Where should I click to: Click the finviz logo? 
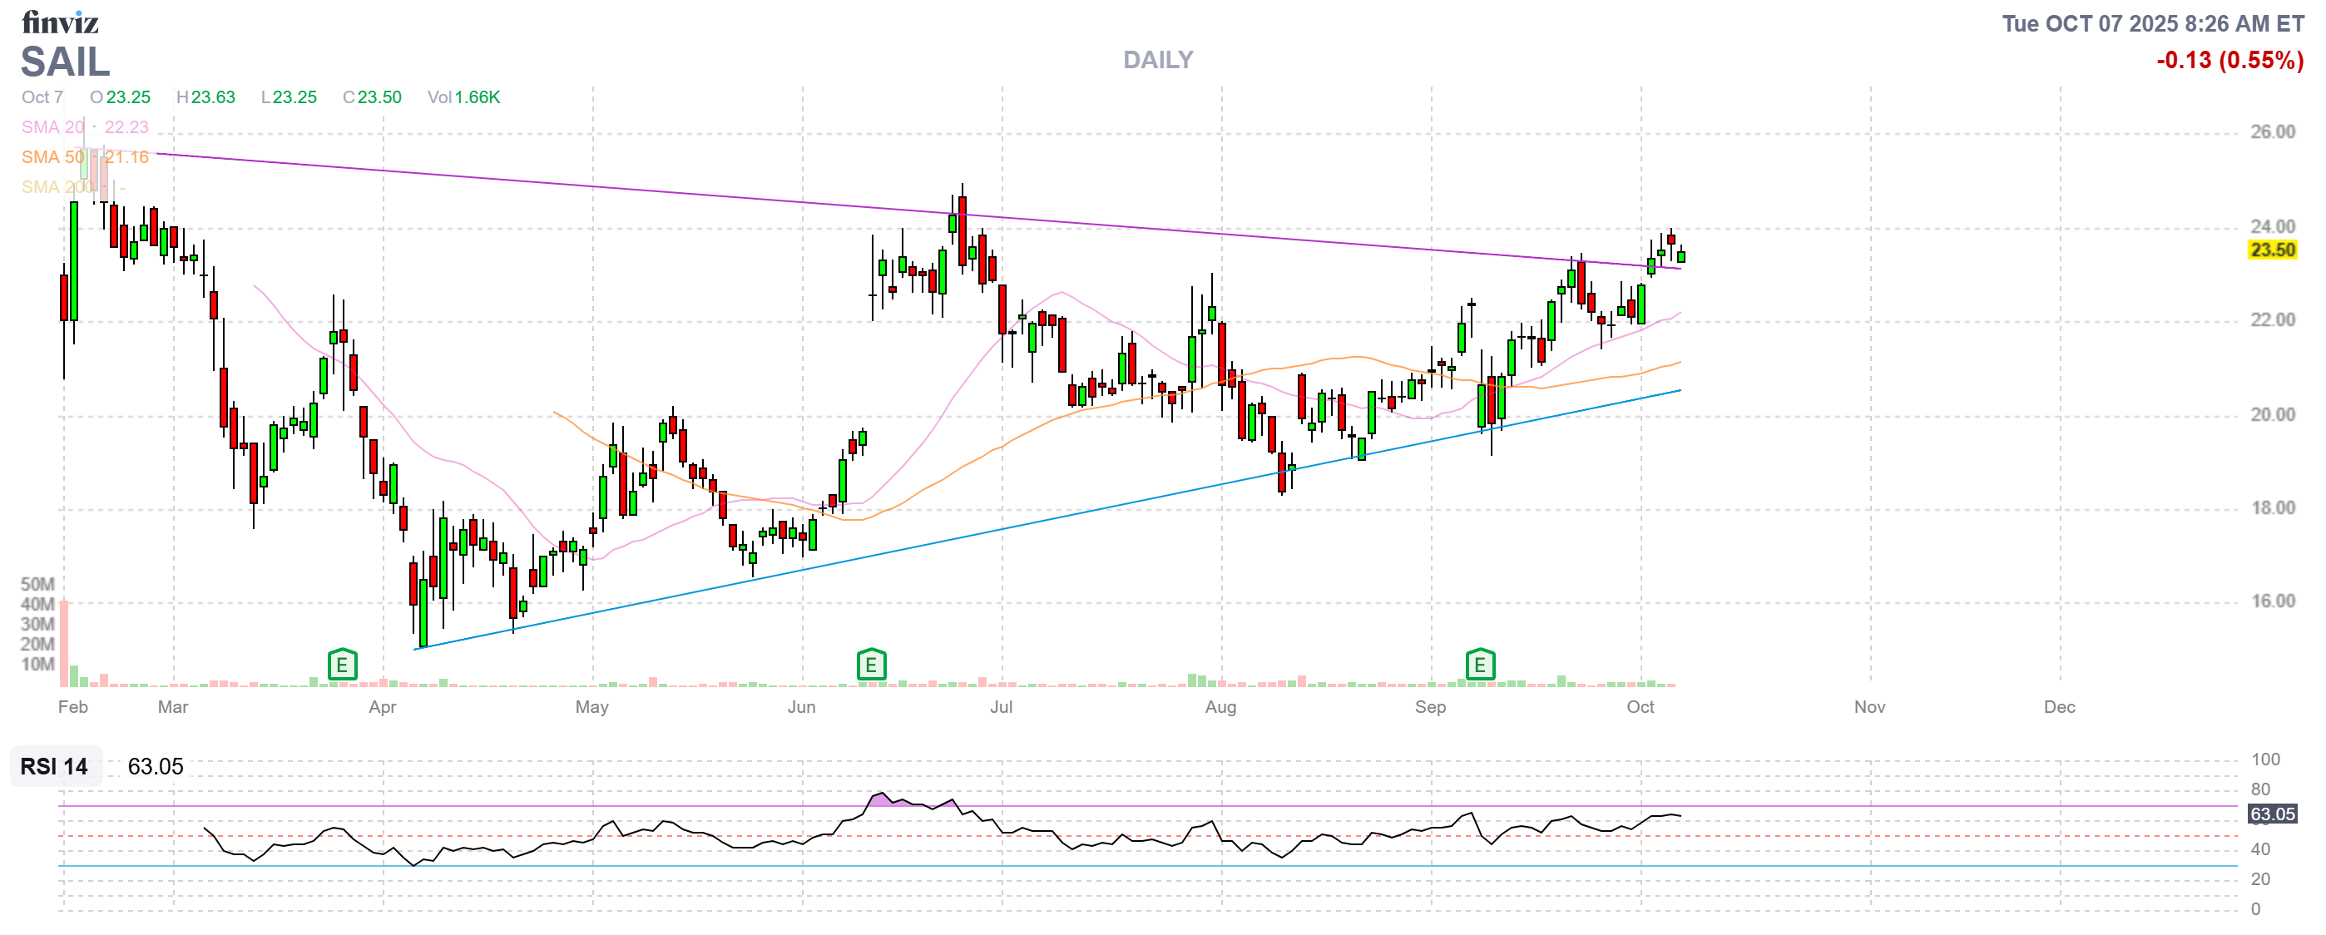[60, 22]
